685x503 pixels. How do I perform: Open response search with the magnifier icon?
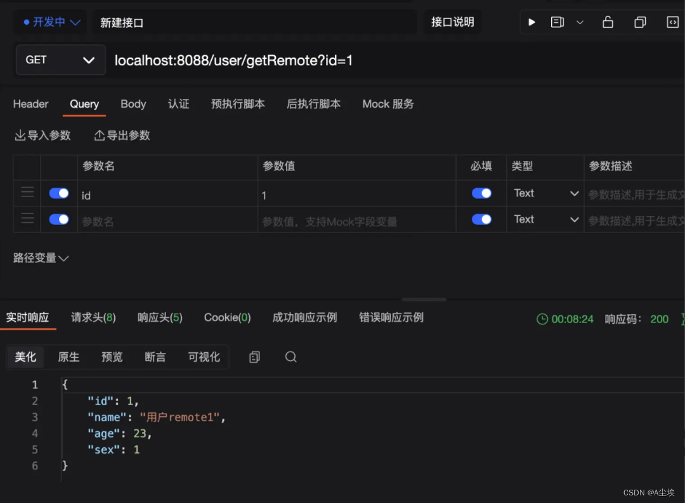[290, 357]
